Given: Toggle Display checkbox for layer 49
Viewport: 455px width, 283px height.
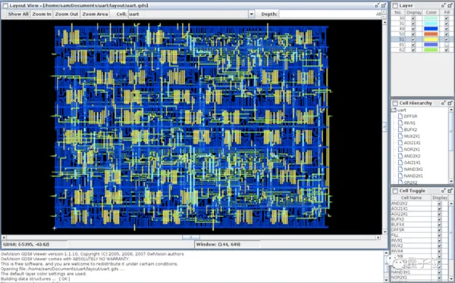Looking at the screenshot, I should coord(413,29).
